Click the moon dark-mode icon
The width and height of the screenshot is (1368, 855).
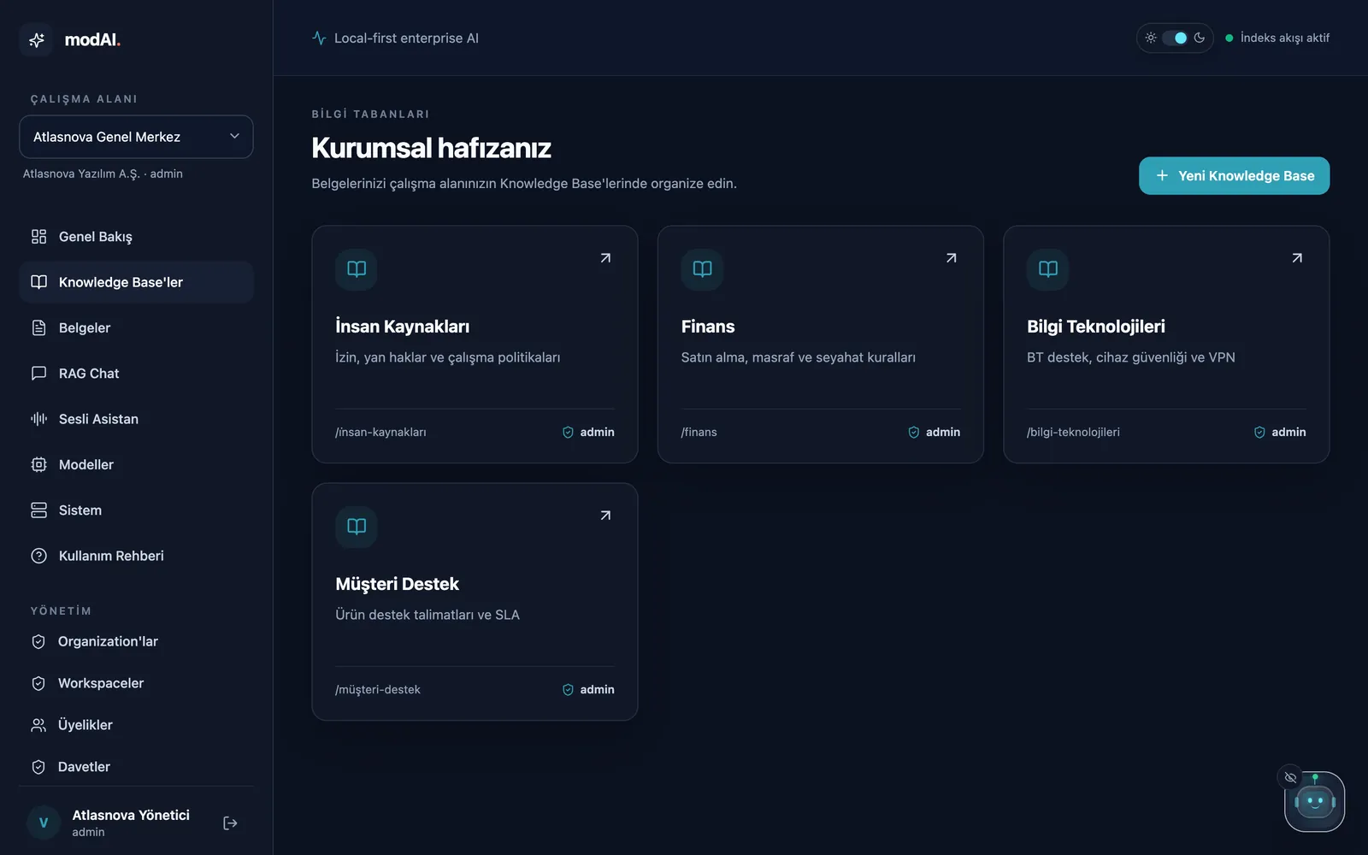[x=1200, y=38]
